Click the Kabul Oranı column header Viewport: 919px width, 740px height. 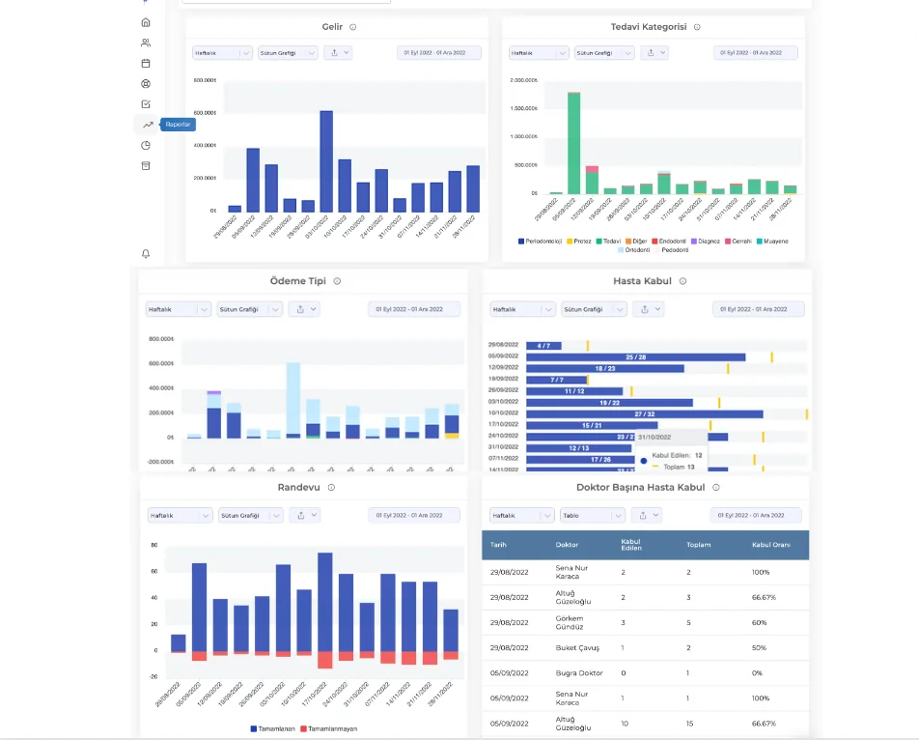pyautogui.click(x=770, y=545)
